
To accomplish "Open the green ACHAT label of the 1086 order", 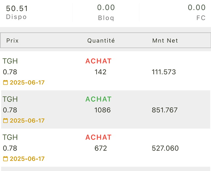I will click(x=99, y=99).
